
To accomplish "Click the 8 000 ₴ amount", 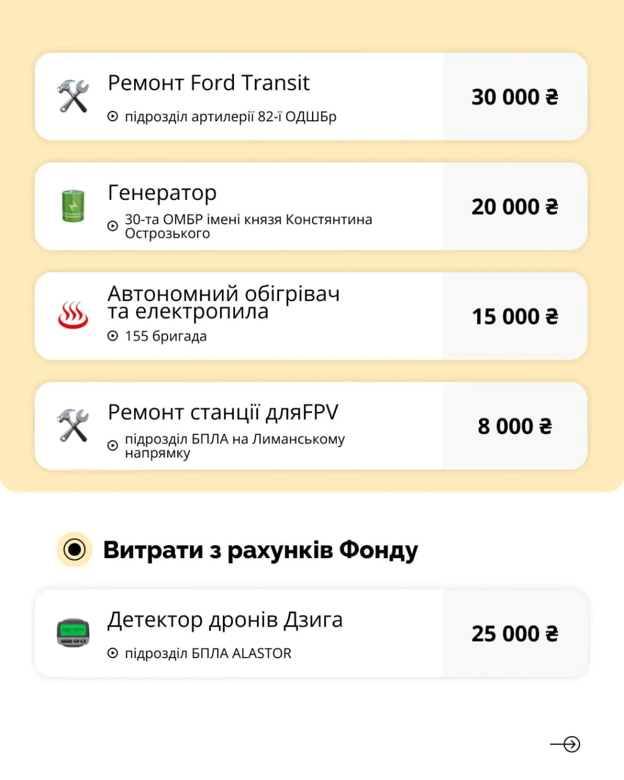I will tap(514, 426).
